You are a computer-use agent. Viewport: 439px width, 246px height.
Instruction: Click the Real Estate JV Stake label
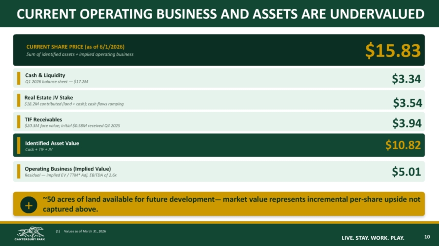[x=49, y=98]
